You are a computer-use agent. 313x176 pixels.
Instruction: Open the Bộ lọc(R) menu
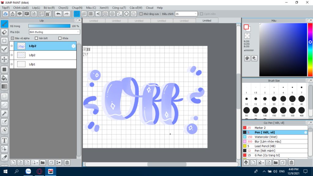tap(49, 8)
